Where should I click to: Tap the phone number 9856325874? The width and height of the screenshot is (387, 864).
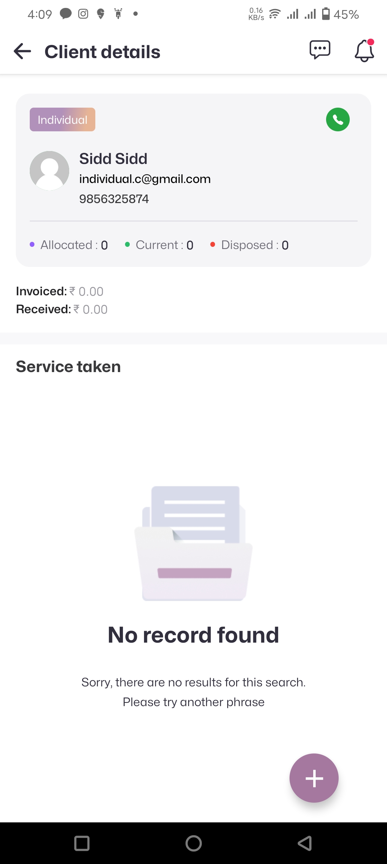click(114, 199)
